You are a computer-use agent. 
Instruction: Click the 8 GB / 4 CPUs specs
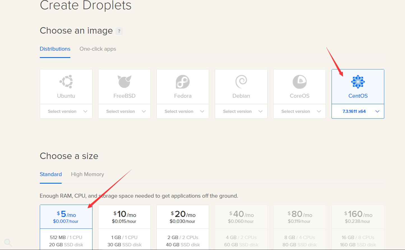click(x=300, y=237)
